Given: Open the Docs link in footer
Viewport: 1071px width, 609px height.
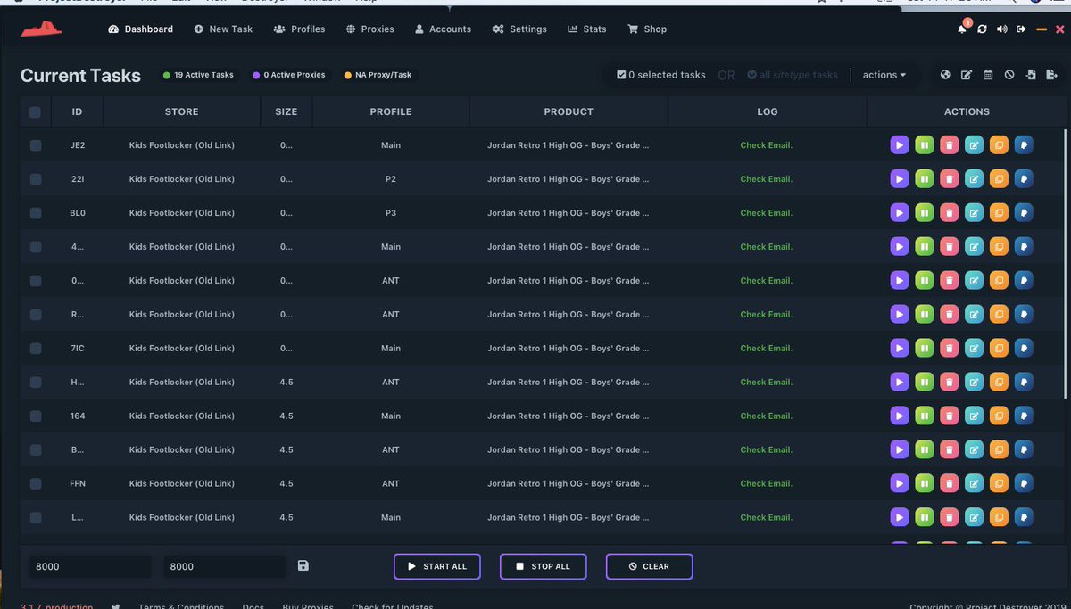Looking at the screenshot, I should 253,606.
